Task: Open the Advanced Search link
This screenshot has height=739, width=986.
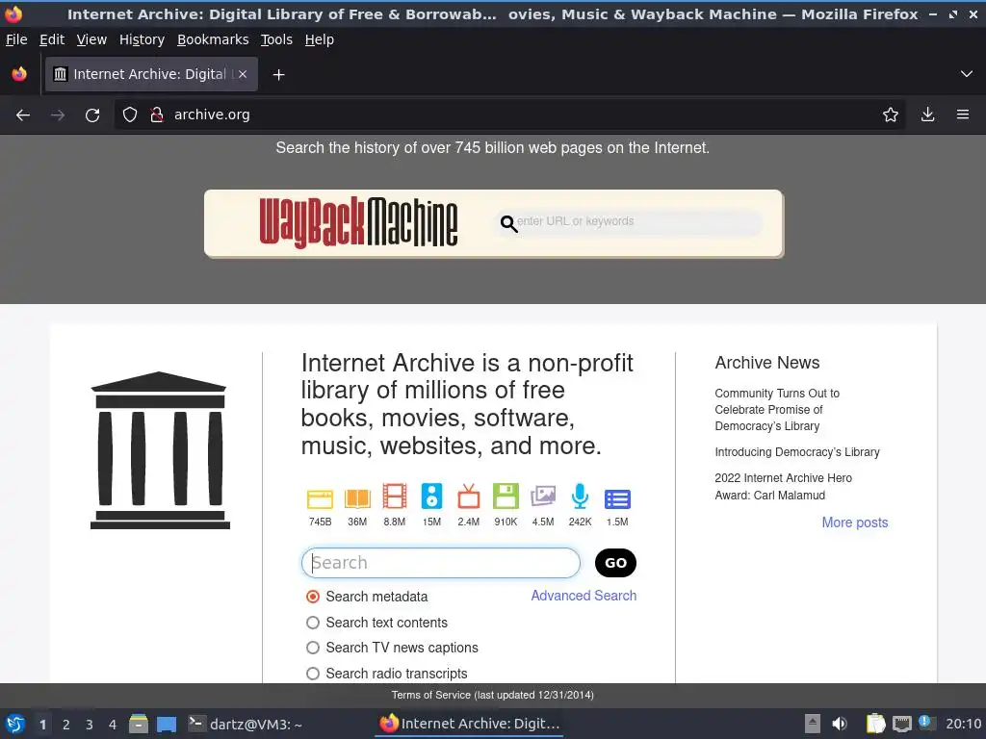Action: point(584,596)
